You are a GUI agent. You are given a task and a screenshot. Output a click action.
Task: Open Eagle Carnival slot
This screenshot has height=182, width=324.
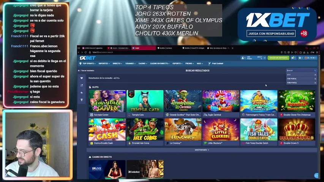221,104
